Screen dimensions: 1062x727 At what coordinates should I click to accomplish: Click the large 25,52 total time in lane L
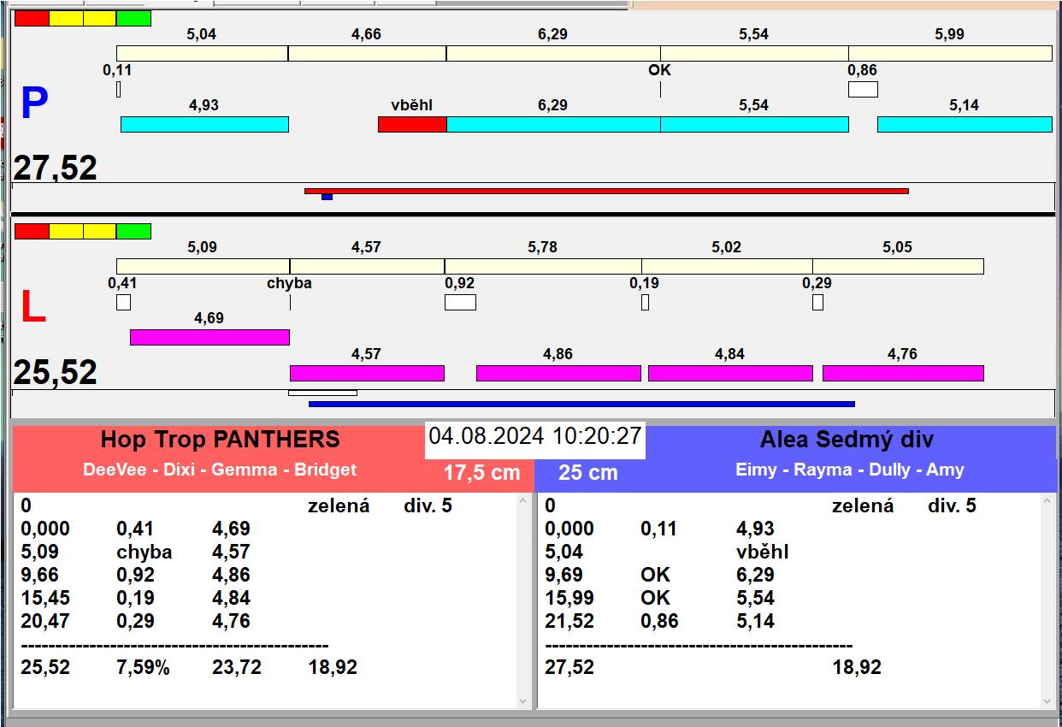point(56,373)
